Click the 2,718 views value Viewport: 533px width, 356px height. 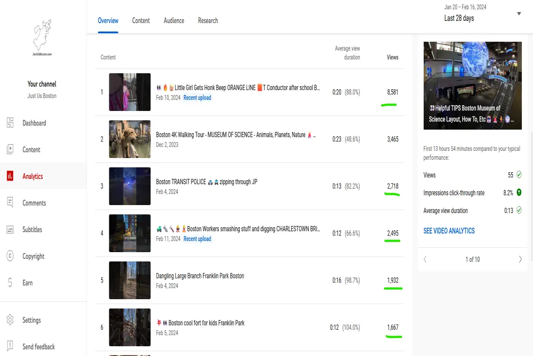[x=393, y=186]
